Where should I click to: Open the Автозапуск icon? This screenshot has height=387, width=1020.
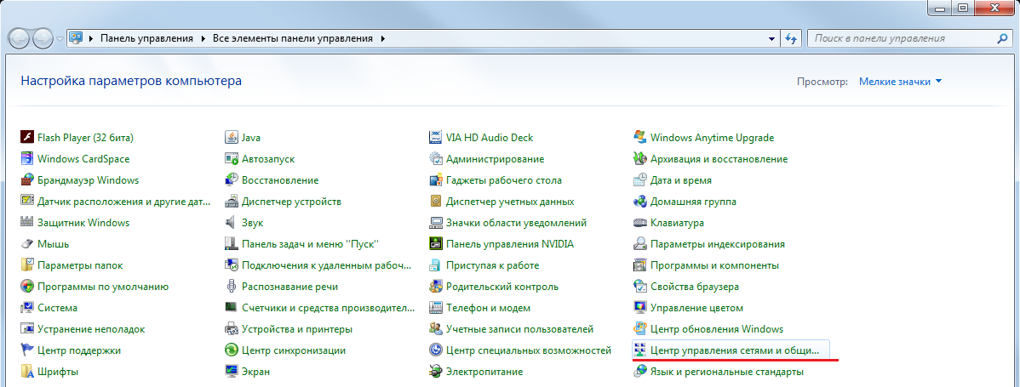[231, 159]
